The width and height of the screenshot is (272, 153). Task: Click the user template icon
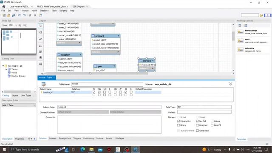[x=240, y=41]
